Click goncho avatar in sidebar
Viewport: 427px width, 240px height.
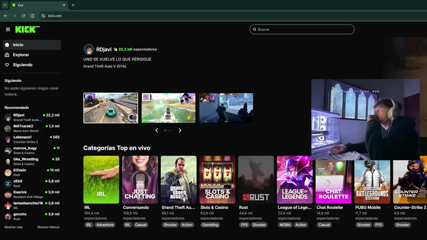[8, 216]
